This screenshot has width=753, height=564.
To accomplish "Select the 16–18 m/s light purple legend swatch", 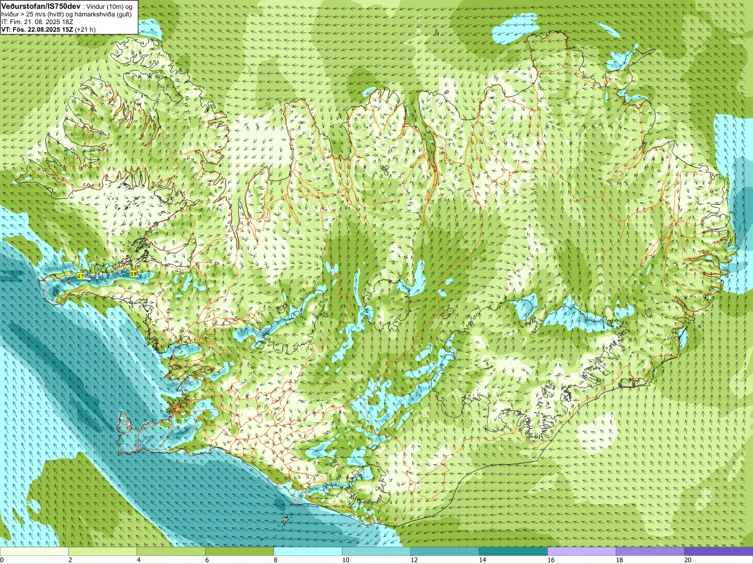I will [x=581, y=552].
